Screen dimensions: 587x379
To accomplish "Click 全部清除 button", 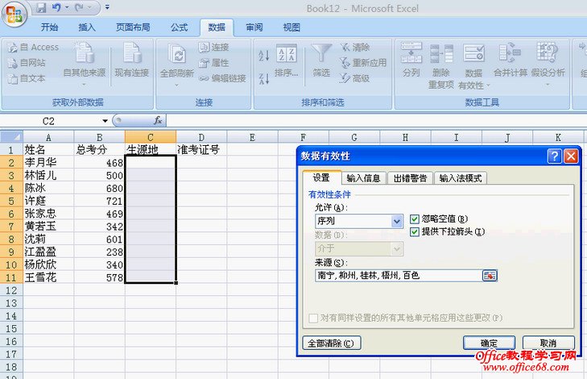I will pos(331,343).
